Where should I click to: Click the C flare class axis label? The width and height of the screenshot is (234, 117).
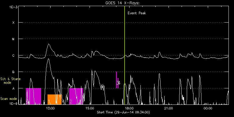click(13, 55)
